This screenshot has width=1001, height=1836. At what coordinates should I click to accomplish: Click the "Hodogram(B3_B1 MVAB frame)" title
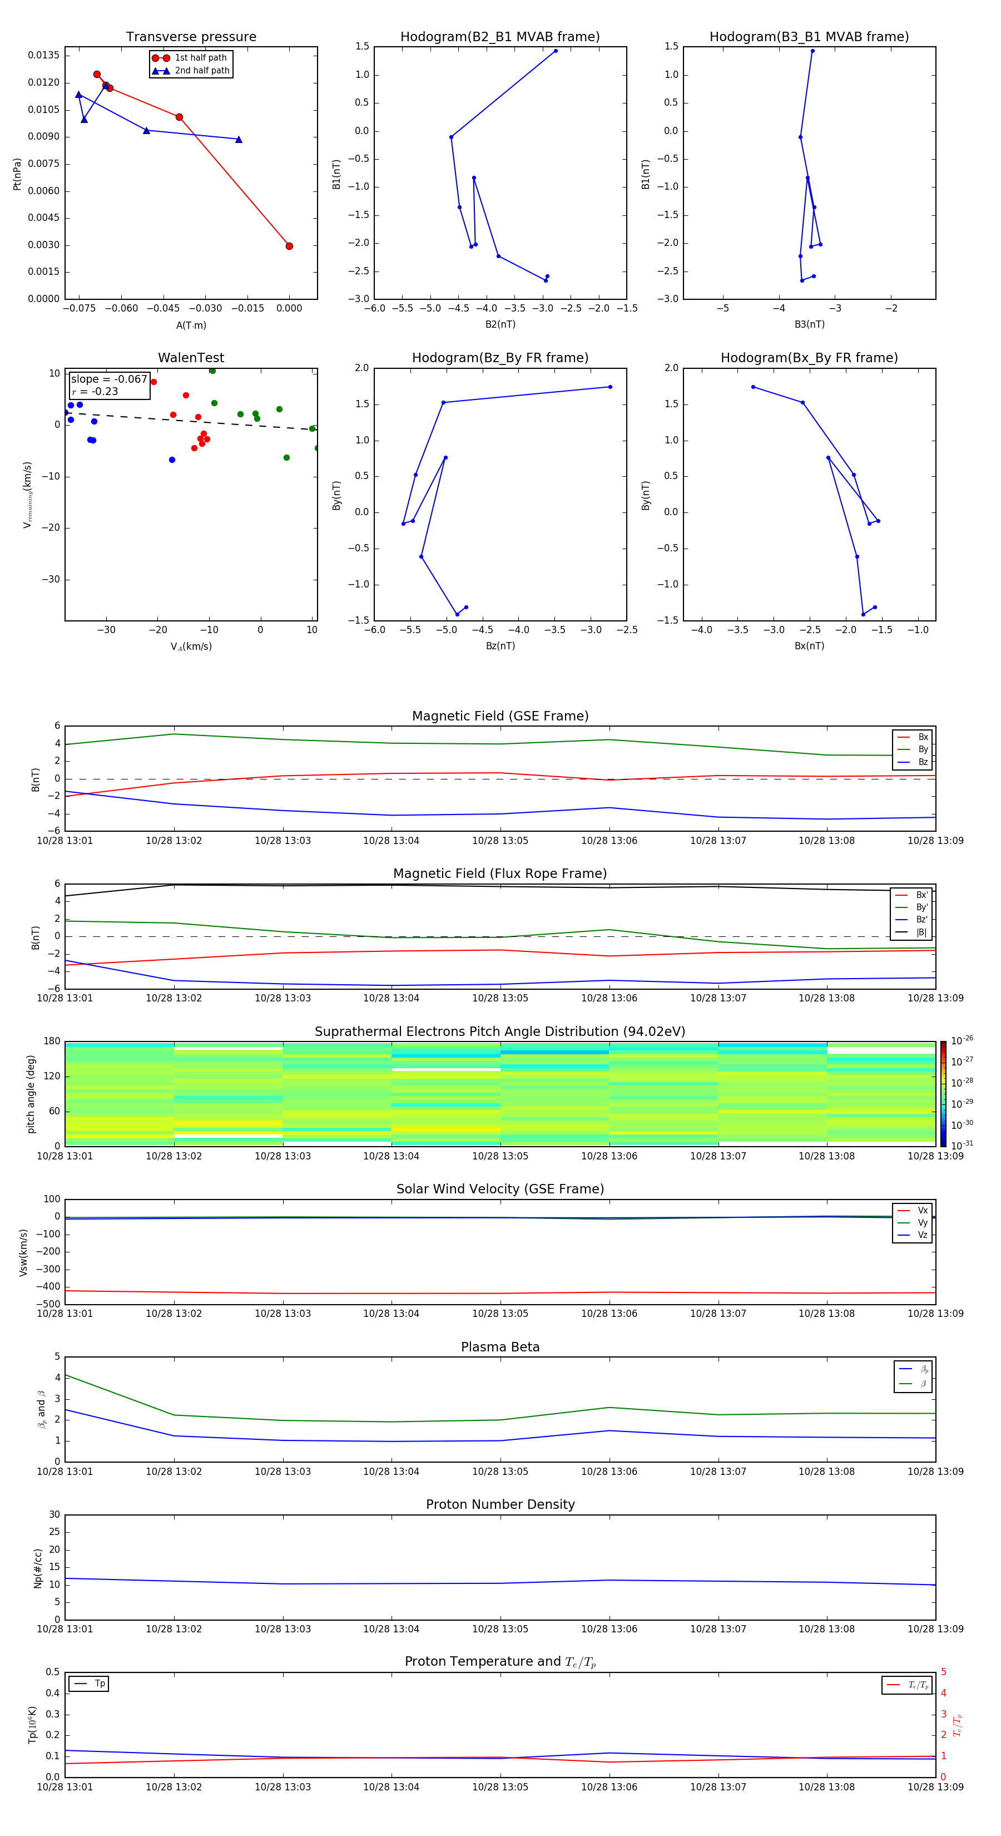click(x=809, y=36)
